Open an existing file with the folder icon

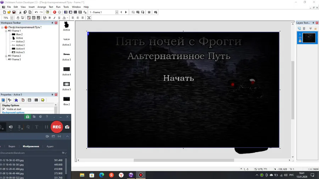point(9,12)
